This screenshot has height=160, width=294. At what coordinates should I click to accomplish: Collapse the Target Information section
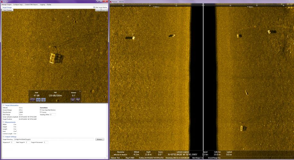coord(4,105)
